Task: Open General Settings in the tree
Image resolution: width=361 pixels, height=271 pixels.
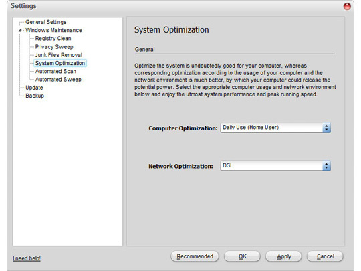Action: point(46,22)
